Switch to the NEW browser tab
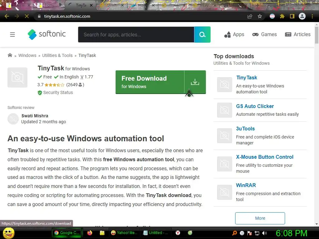 204,5
